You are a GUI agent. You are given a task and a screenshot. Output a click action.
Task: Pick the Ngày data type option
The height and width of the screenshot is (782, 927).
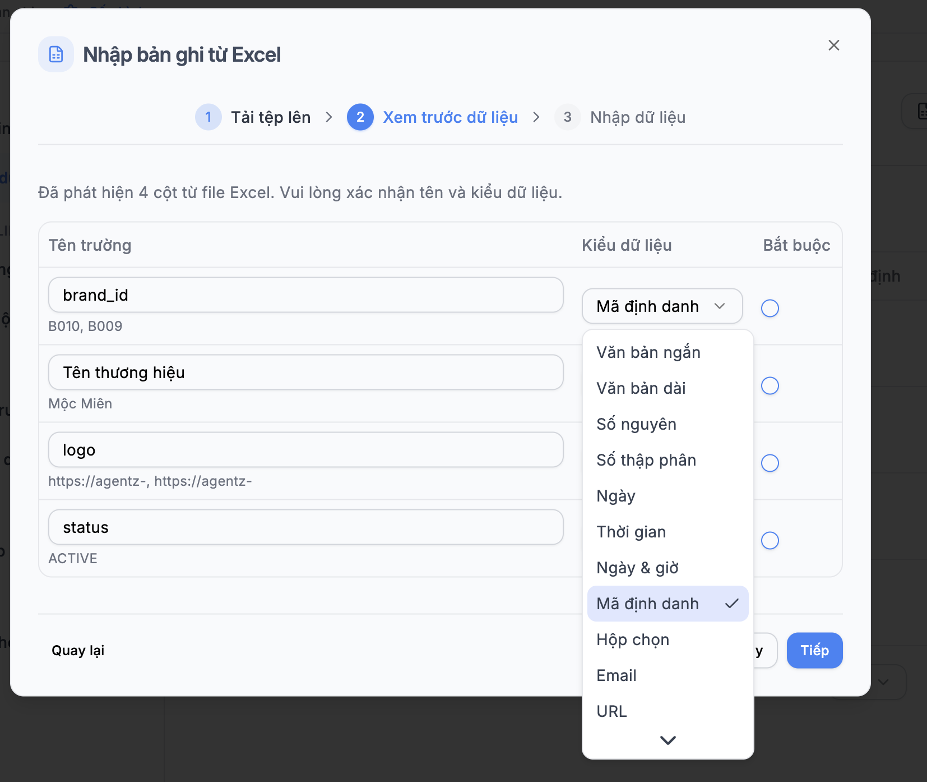tap(668, 496)
